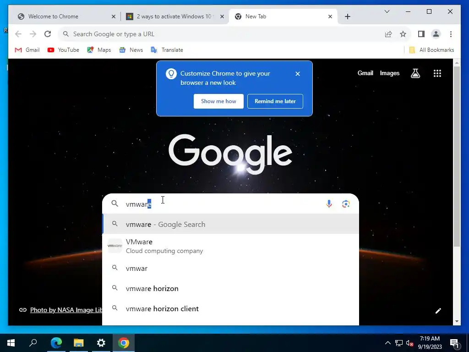Open taskbar search magnifier

(x=33, y=343)
